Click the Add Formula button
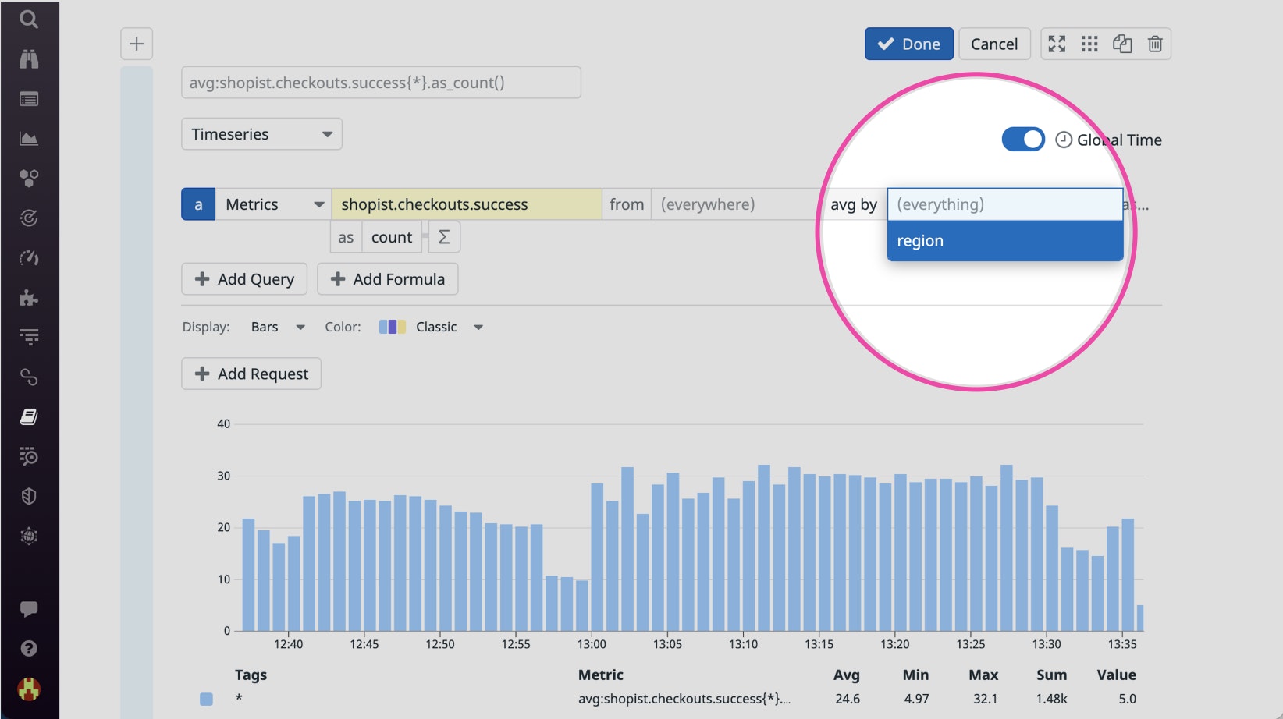1283x719 pixels. click(388, 278)
